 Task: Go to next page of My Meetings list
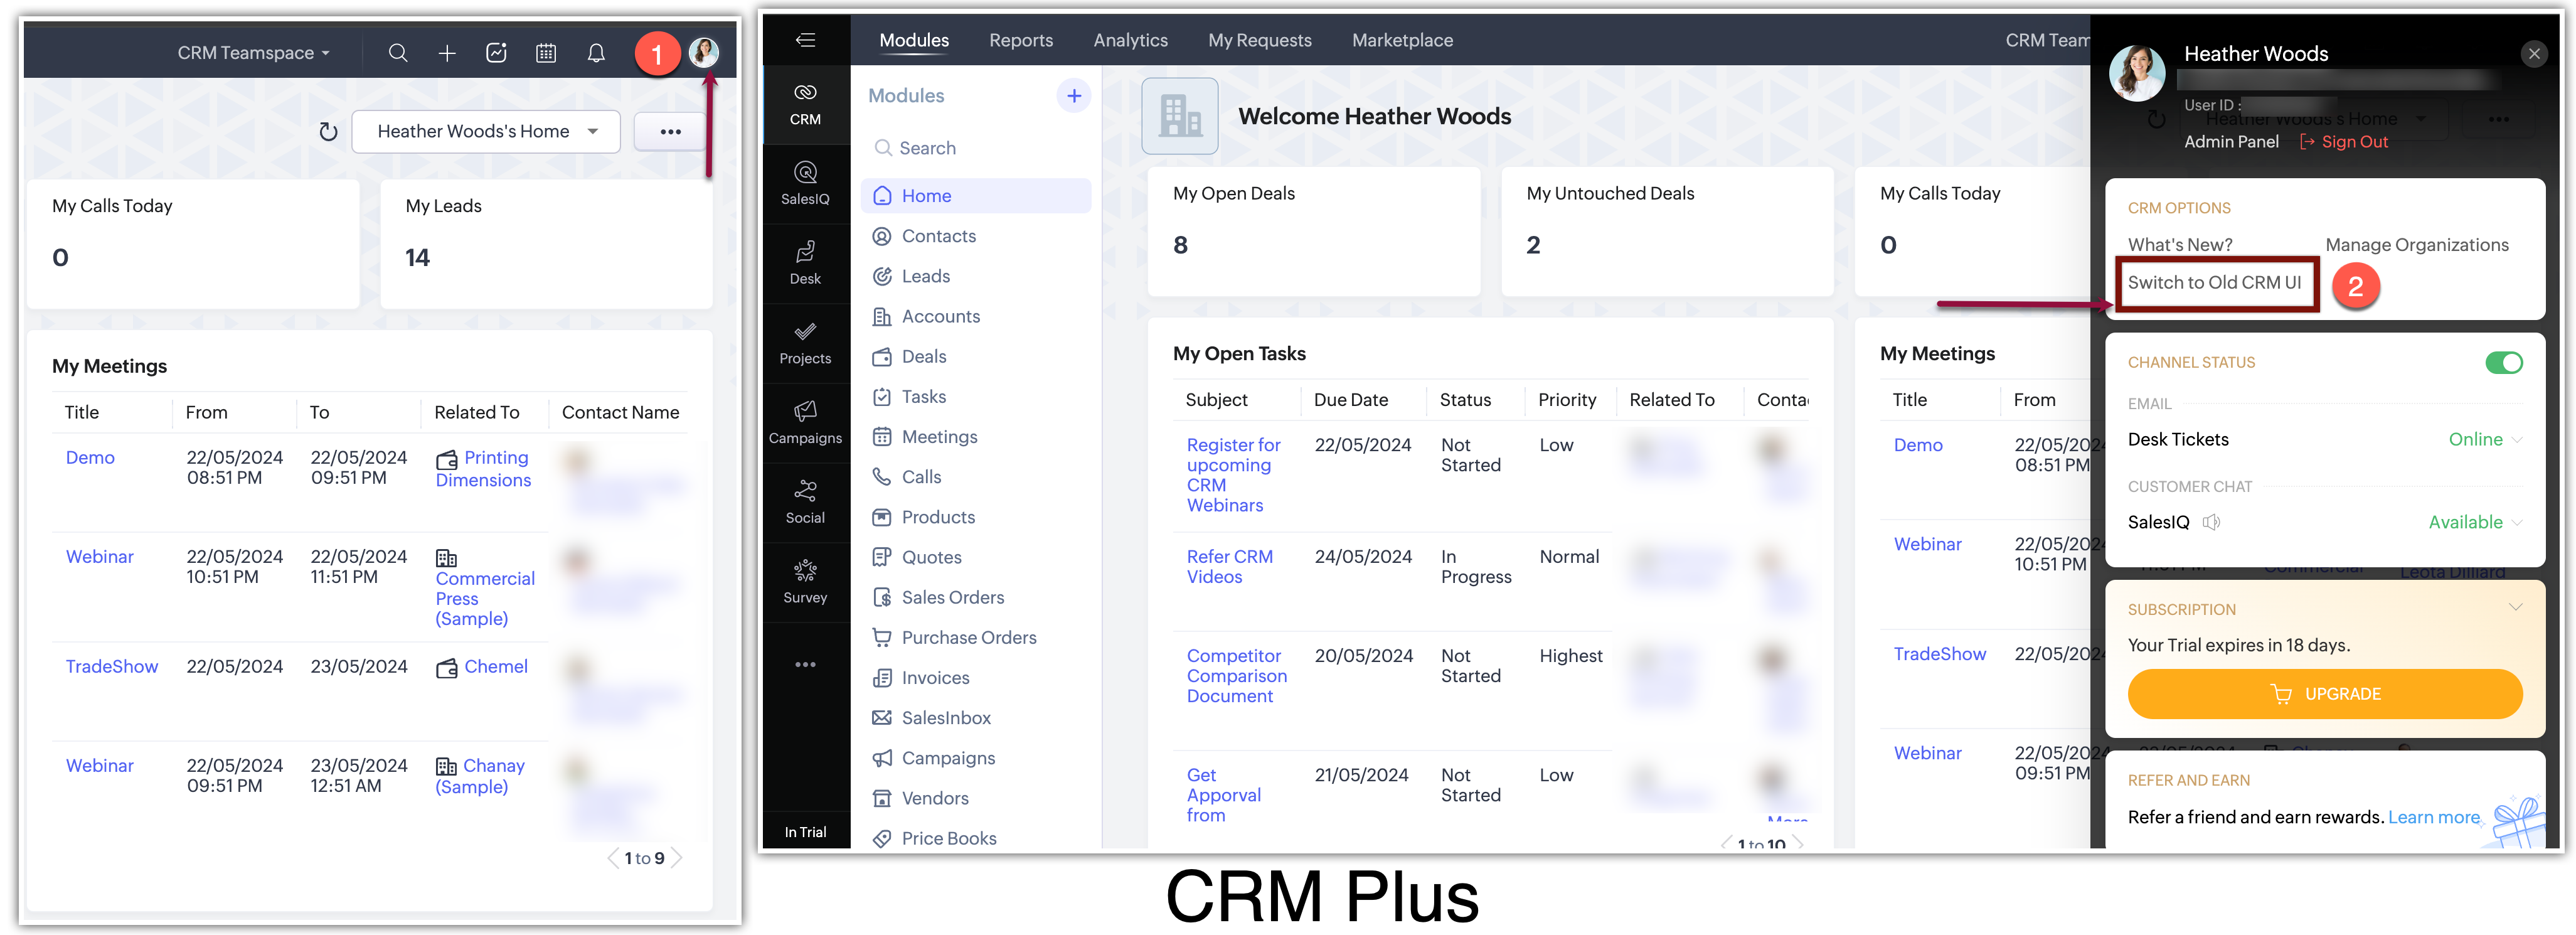tap(677, 858)
